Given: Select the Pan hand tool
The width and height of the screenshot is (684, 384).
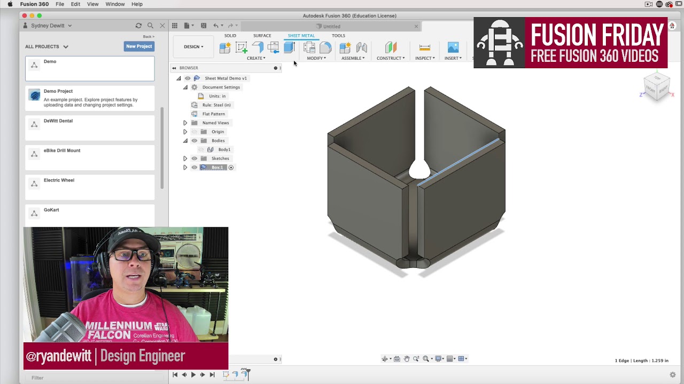Looking at the screenshot, I should (x=407, y=359).
